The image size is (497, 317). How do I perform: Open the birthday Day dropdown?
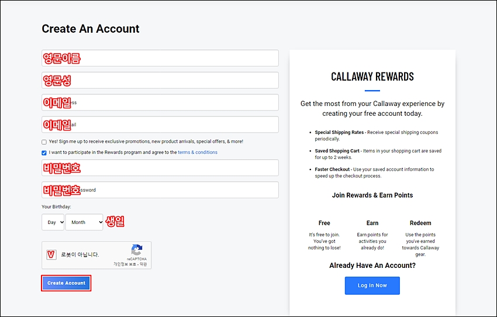click(53, 222)
